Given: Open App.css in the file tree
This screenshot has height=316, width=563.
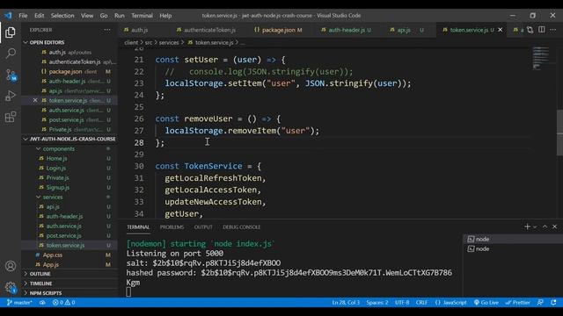Looking at the screenshot, I should pyautogui.click(x=53, y=255).
